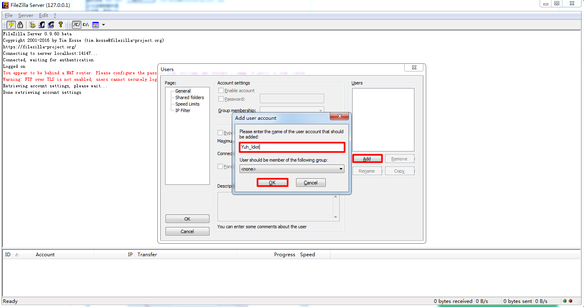Open the File menu
This screenshot has height=307, width=584.
[x=9, y=15]
